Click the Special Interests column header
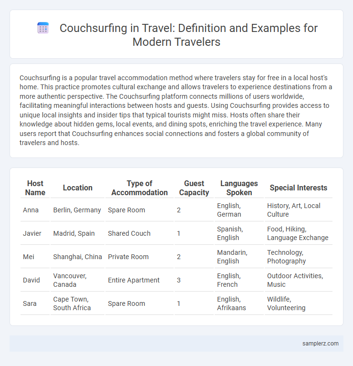Image resolution: width=353 pixels, height=366 pixels. coord(299,188)
